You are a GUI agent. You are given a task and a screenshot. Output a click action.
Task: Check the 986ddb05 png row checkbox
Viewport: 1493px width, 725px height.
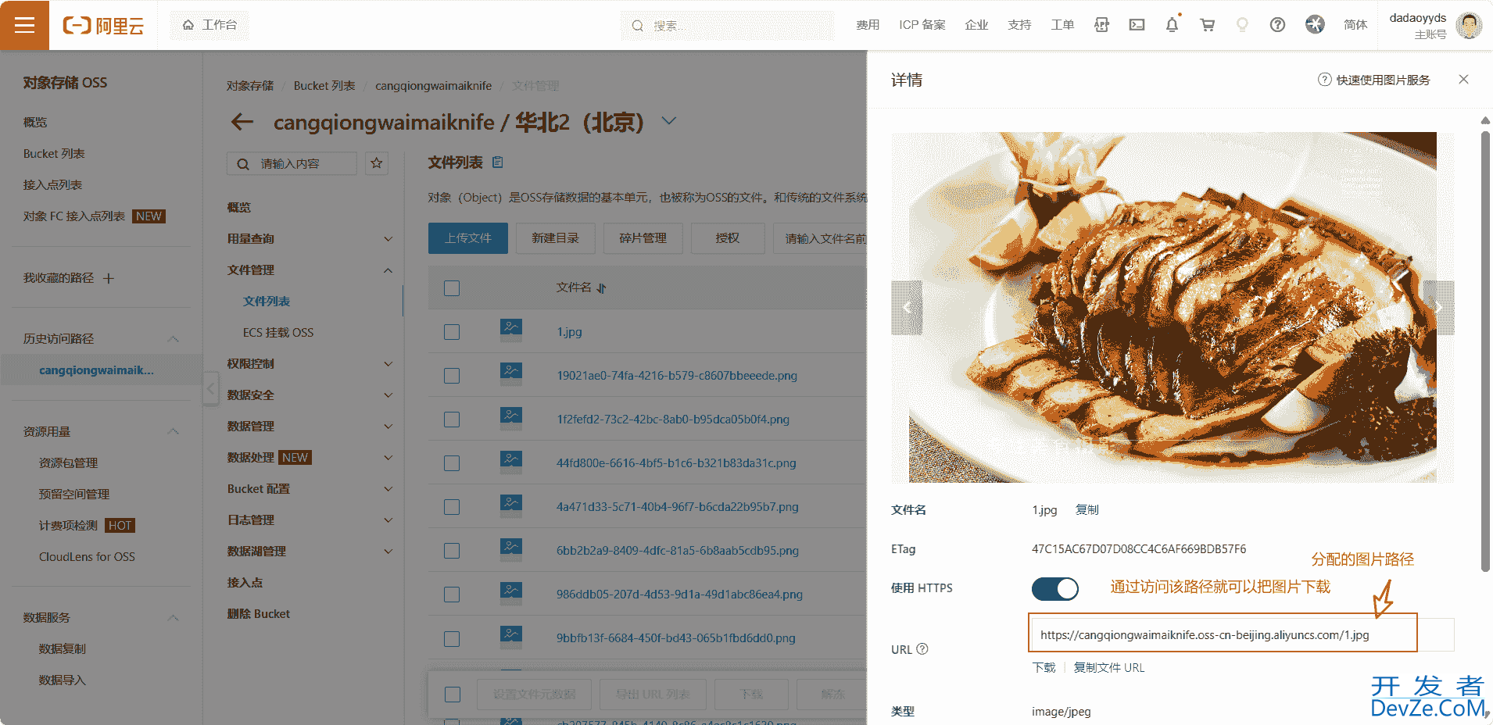(452, 595)
